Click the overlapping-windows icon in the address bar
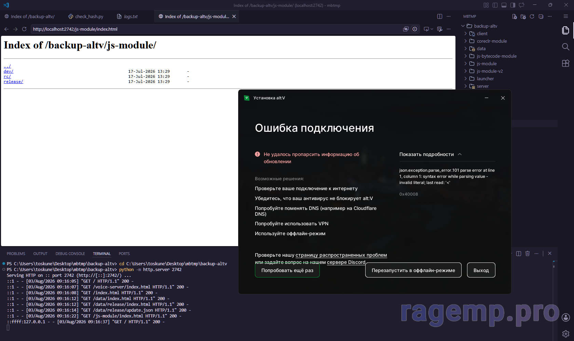 406,29
